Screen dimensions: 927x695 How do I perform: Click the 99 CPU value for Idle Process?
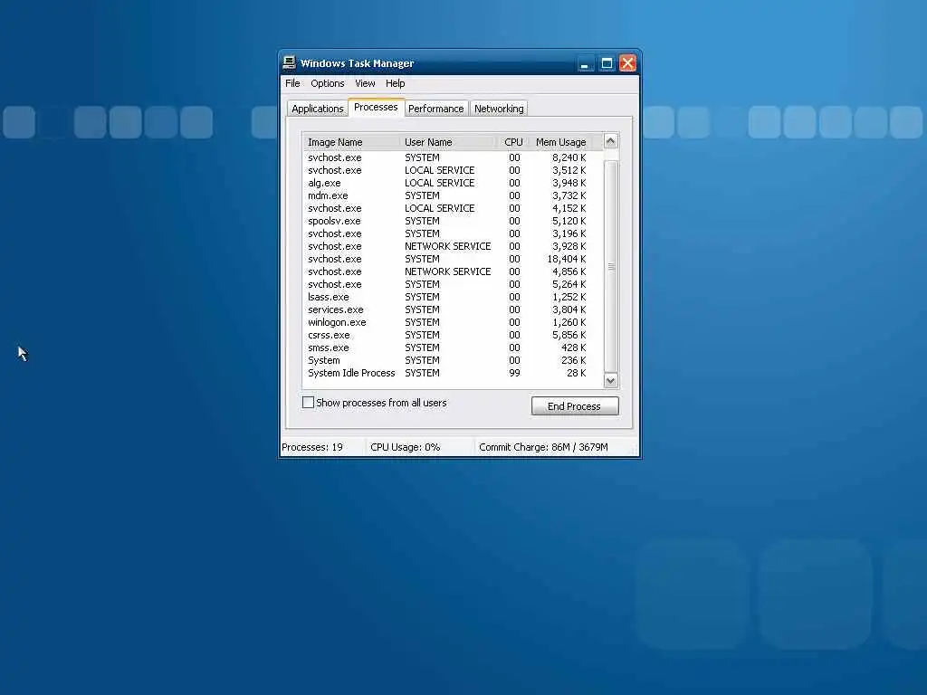click(x=514, y=374)
